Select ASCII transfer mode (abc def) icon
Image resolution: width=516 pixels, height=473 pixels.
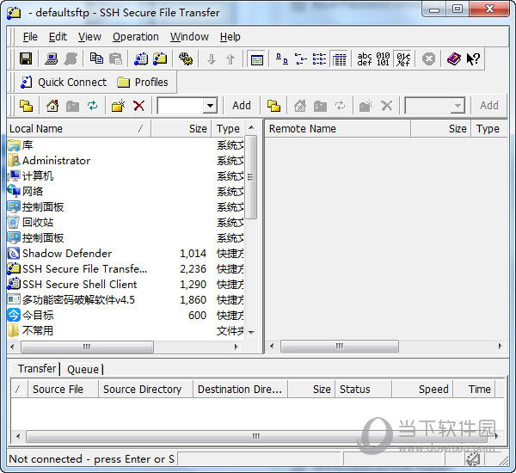click(365, 59)
